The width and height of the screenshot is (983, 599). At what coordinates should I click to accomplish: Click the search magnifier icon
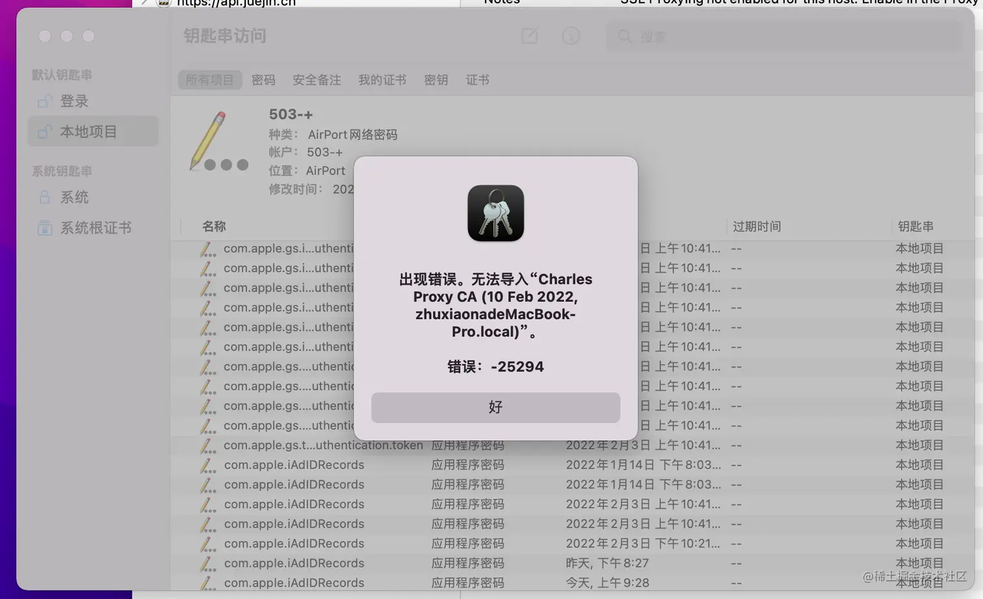click(x=625, y=36)
